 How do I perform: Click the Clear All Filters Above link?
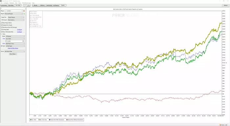(x=13, y=48)
